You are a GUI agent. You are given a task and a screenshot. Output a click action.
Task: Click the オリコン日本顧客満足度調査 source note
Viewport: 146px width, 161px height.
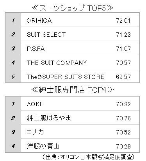88,157
